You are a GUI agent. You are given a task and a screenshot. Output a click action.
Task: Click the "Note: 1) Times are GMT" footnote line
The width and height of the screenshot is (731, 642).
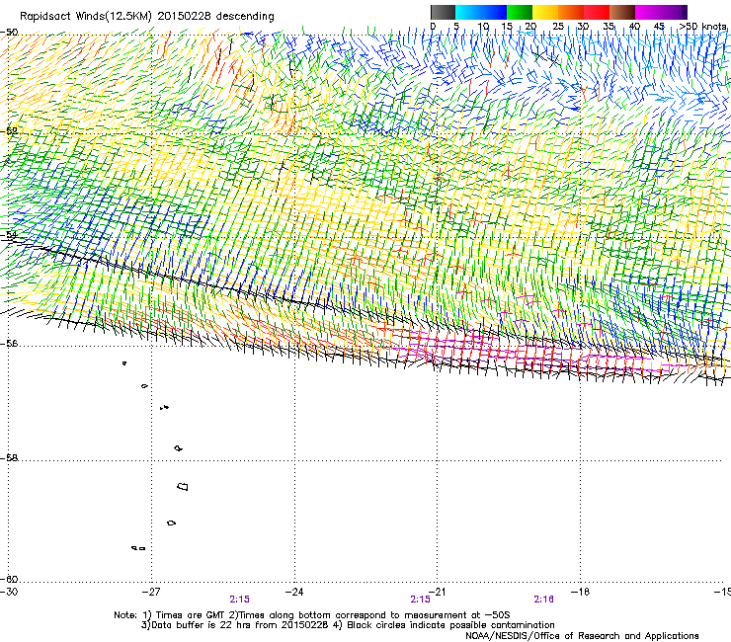312,615
